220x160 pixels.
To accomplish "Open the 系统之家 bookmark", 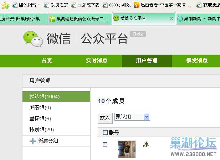I will [56, 5].
